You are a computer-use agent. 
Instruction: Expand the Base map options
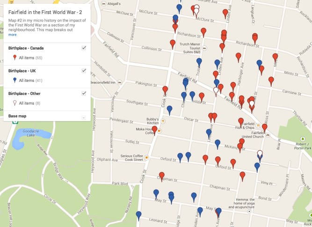tap(84, 117)
